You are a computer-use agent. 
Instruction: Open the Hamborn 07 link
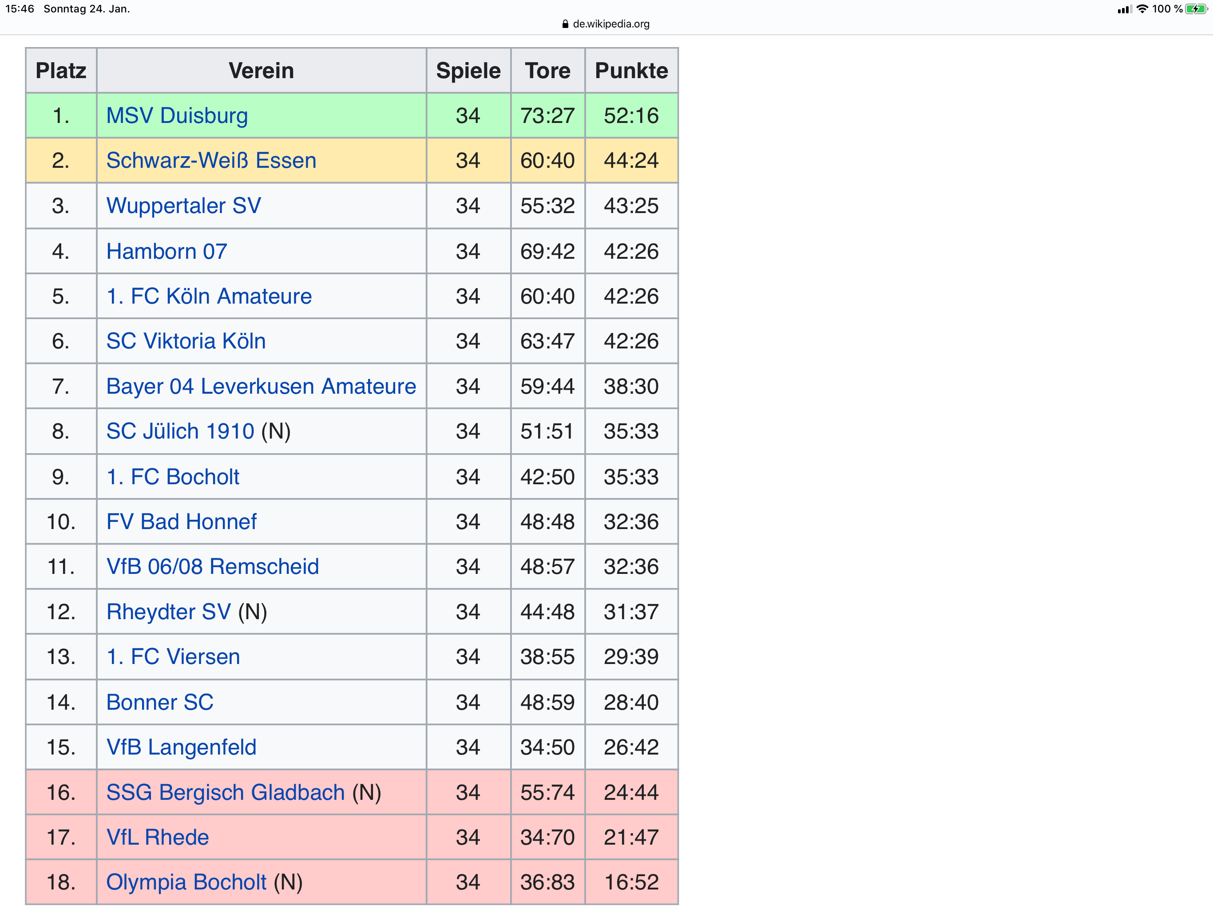pos(166,252)
